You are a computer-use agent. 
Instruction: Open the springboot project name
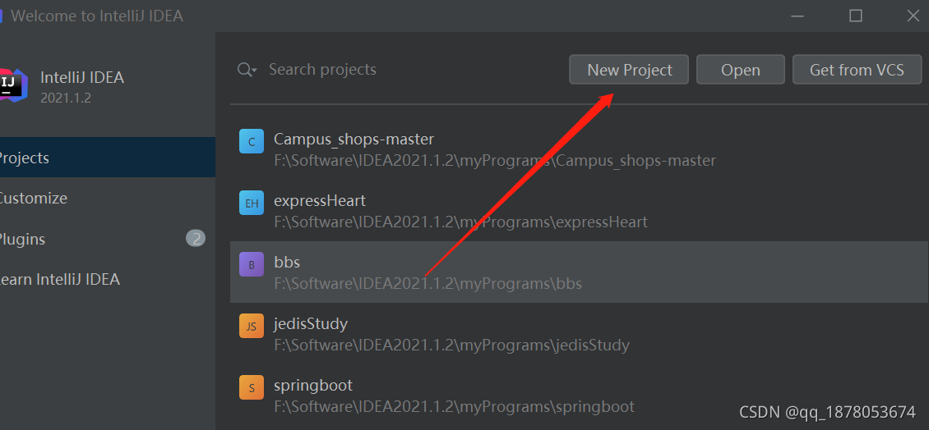point(313,386)
